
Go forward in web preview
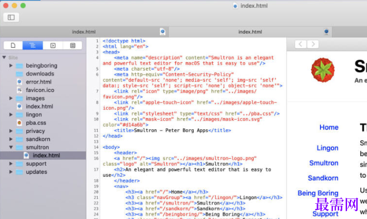313,44
